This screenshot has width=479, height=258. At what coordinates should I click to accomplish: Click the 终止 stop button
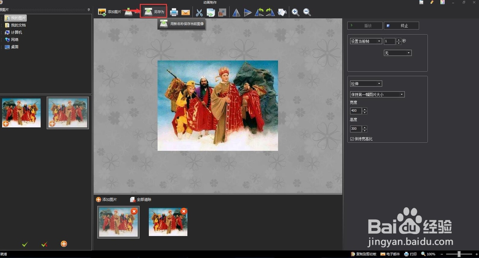(401, 26)
